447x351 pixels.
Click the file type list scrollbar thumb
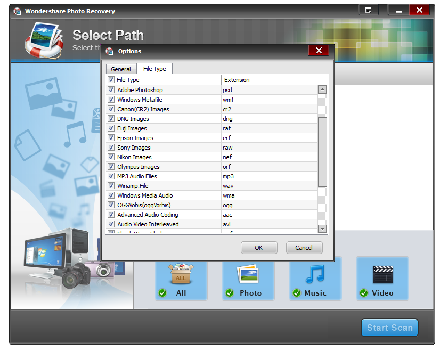click(x=322, y=152)
